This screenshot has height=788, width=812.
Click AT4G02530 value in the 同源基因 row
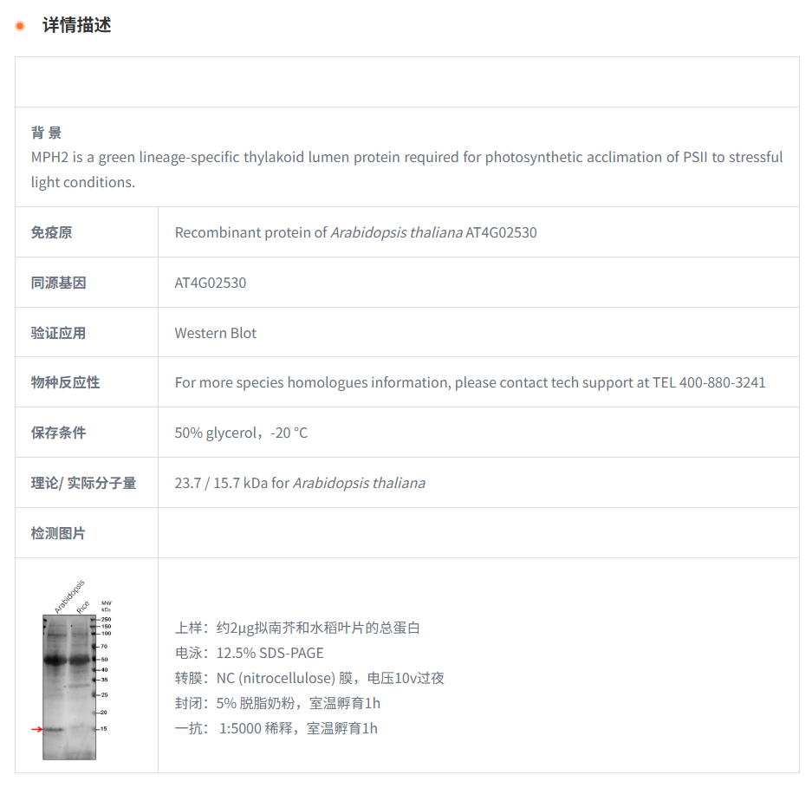(211, 283)
